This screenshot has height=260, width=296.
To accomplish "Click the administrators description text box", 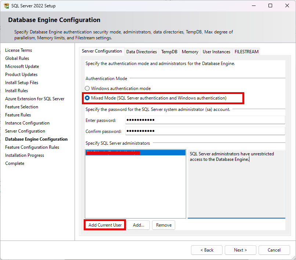I will (x=237, y=184).
